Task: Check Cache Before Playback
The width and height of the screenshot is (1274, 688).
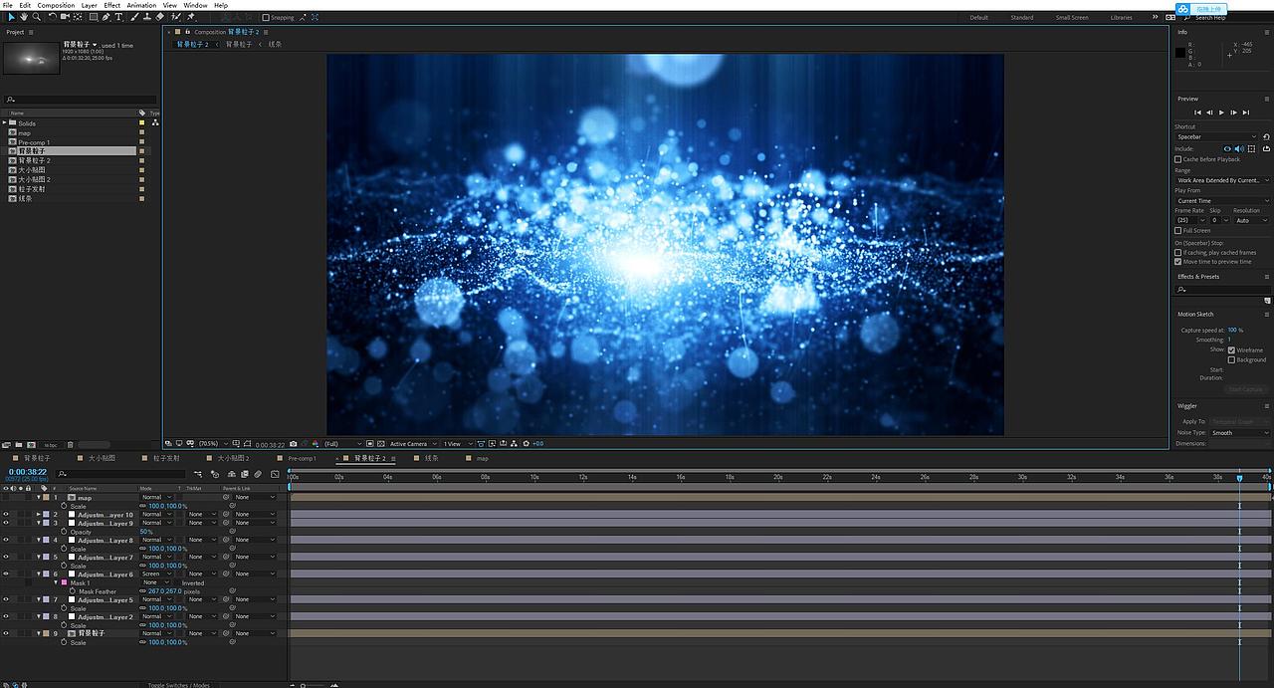Action: 1178,159
